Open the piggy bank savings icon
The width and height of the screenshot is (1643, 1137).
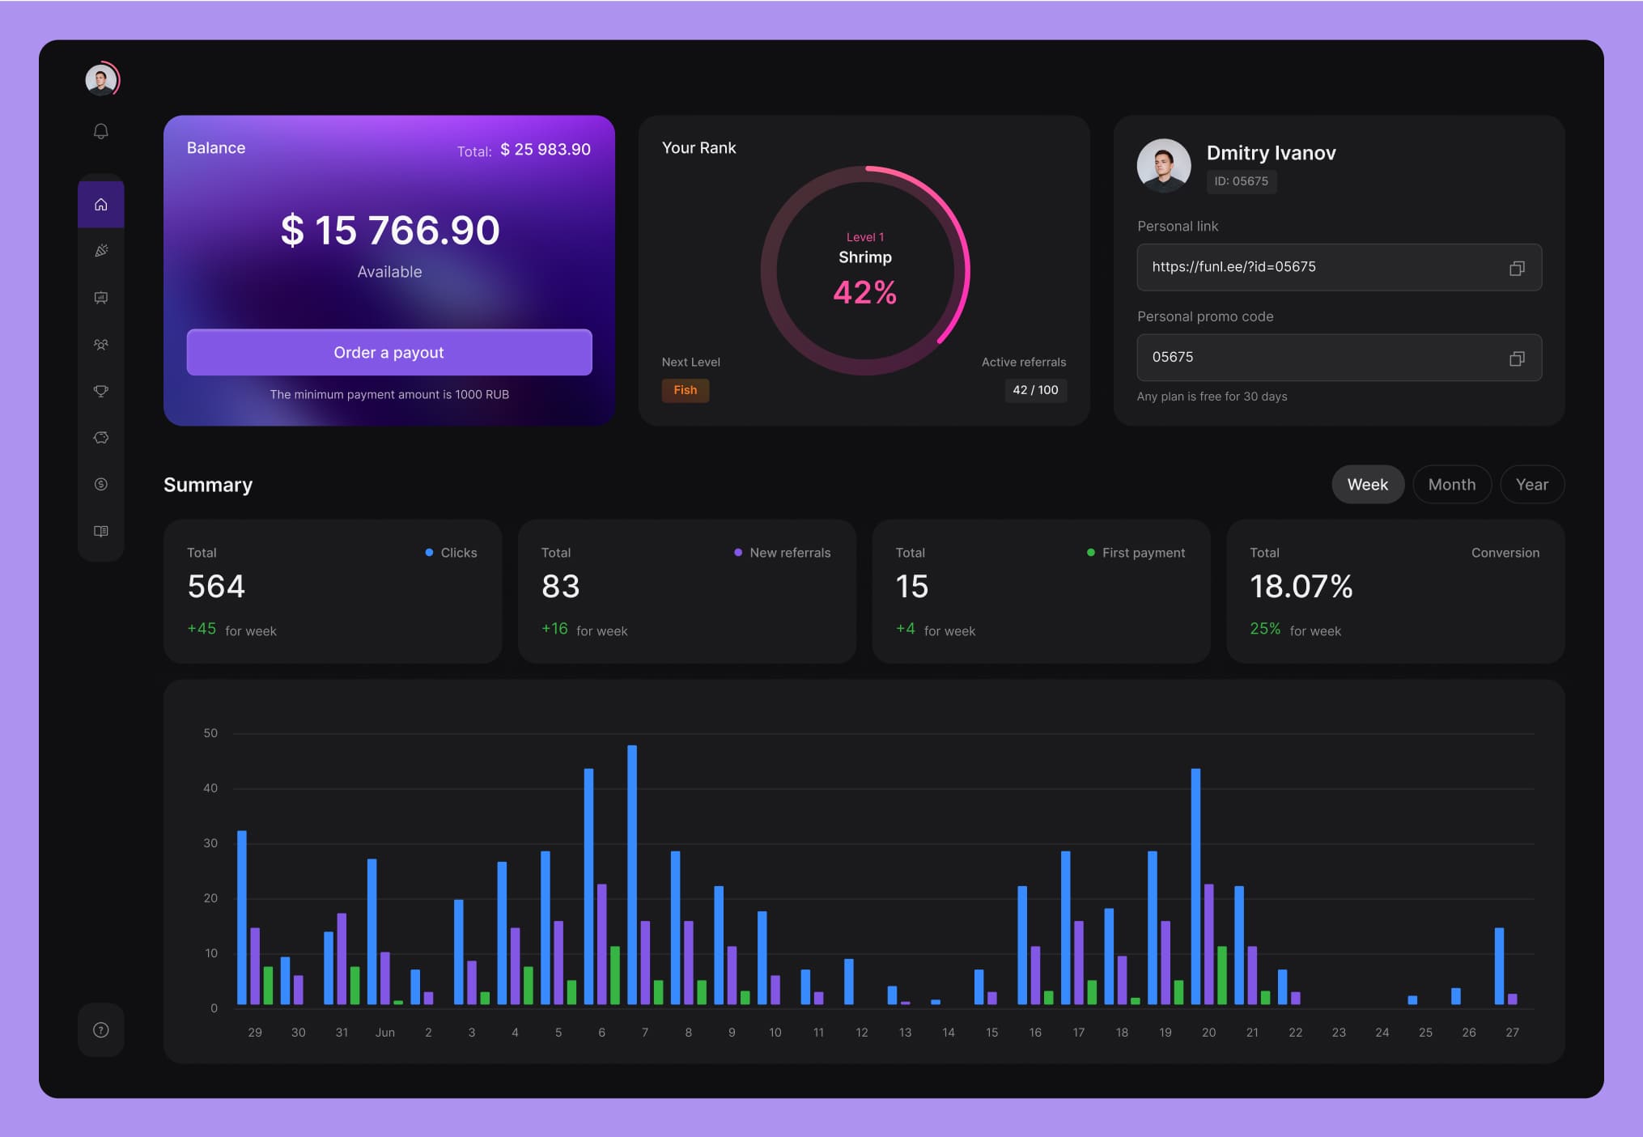tap(100, 438)
